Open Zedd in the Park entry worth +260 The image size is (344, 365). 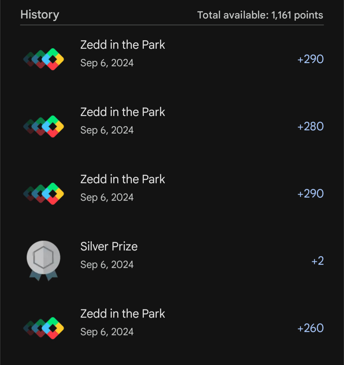tap(123, 314)
